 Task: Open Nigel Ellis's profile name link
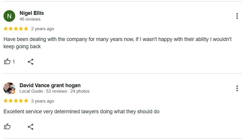click(32, 13)
